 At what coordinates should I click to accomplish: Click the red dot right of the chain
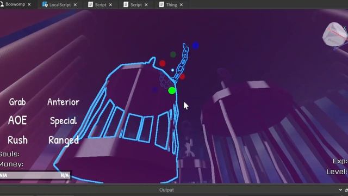point(183,77)
